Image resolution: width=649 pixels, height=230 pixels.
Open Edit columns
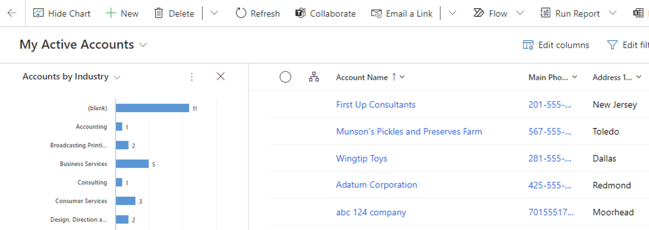[556, 45]
